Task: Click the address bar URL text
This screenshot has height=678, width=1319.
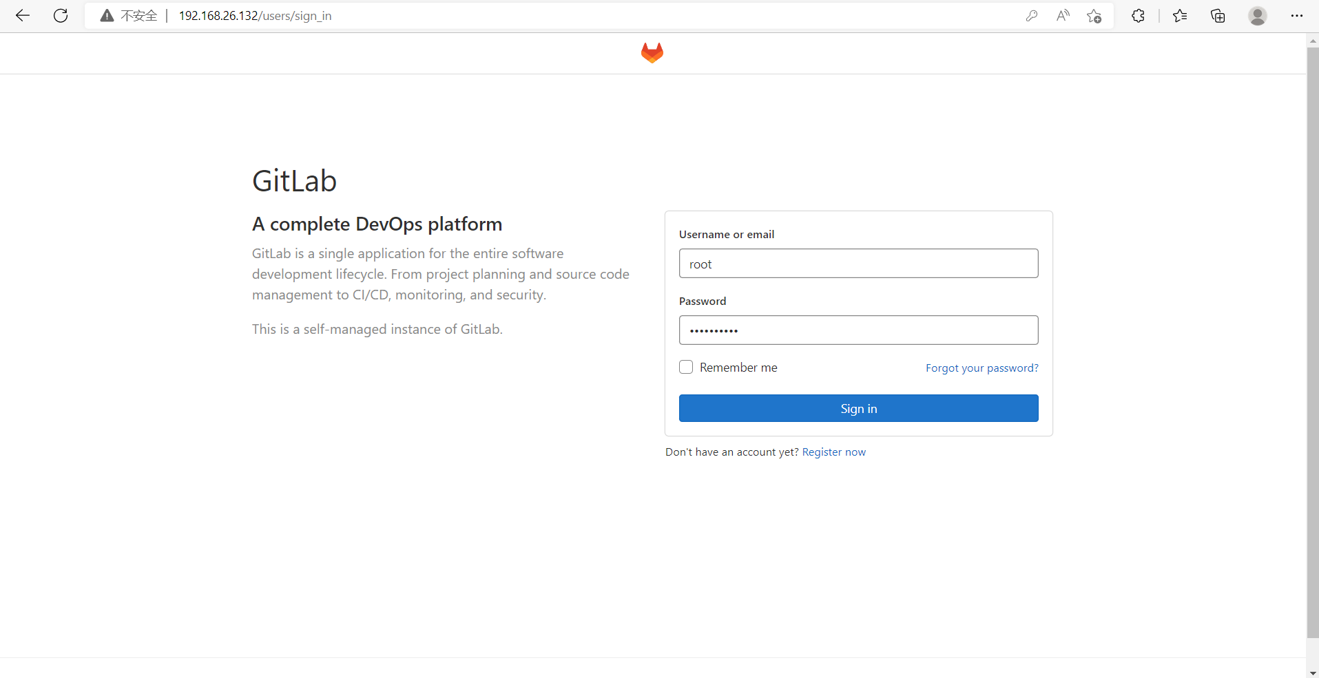Action: point(255,16)
